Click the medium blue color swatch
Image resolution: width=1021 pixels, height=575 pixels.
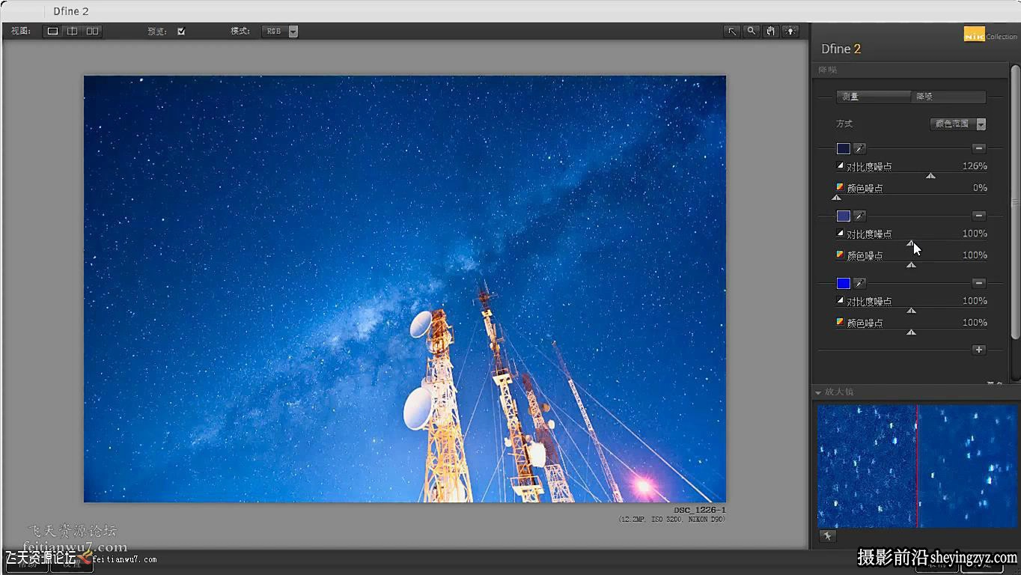(844, 216)
